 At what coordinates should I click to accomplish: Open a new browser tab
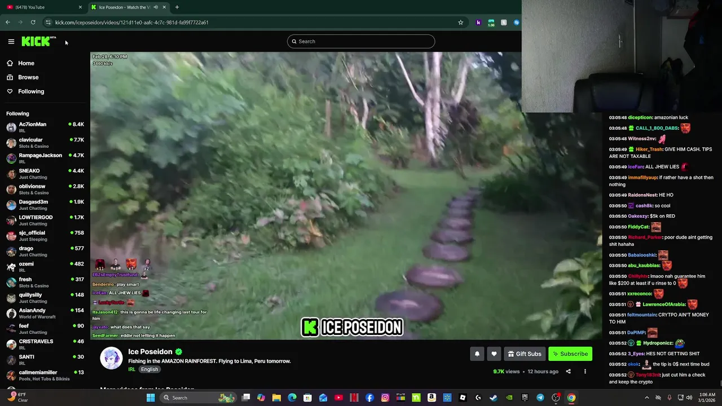pyautogui.click(x=177, y=7)
